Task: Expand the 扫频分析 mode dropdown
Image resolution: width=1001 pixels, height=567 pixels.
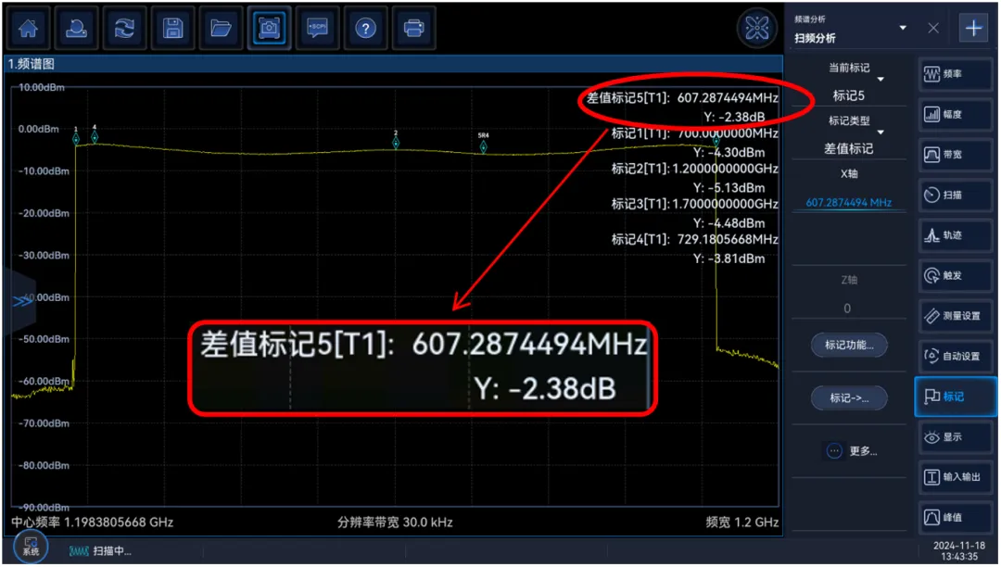Action: coord(902,29)
